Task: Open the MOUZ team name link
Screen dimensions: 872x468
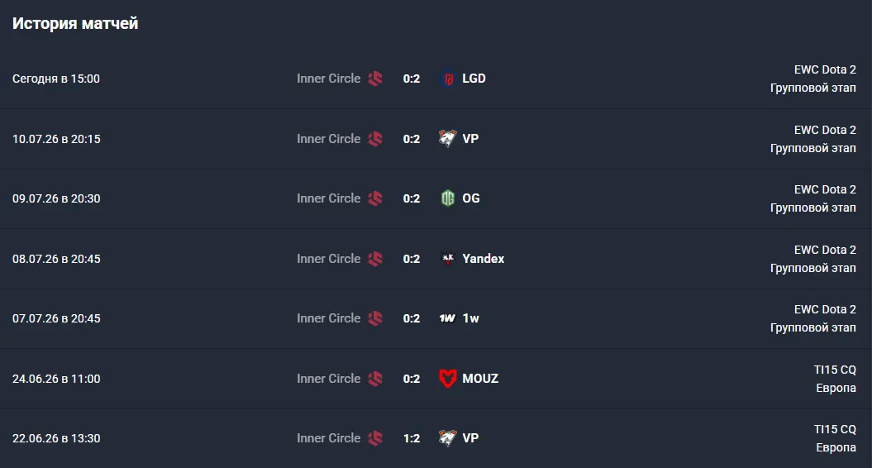Action: [480, 379]
